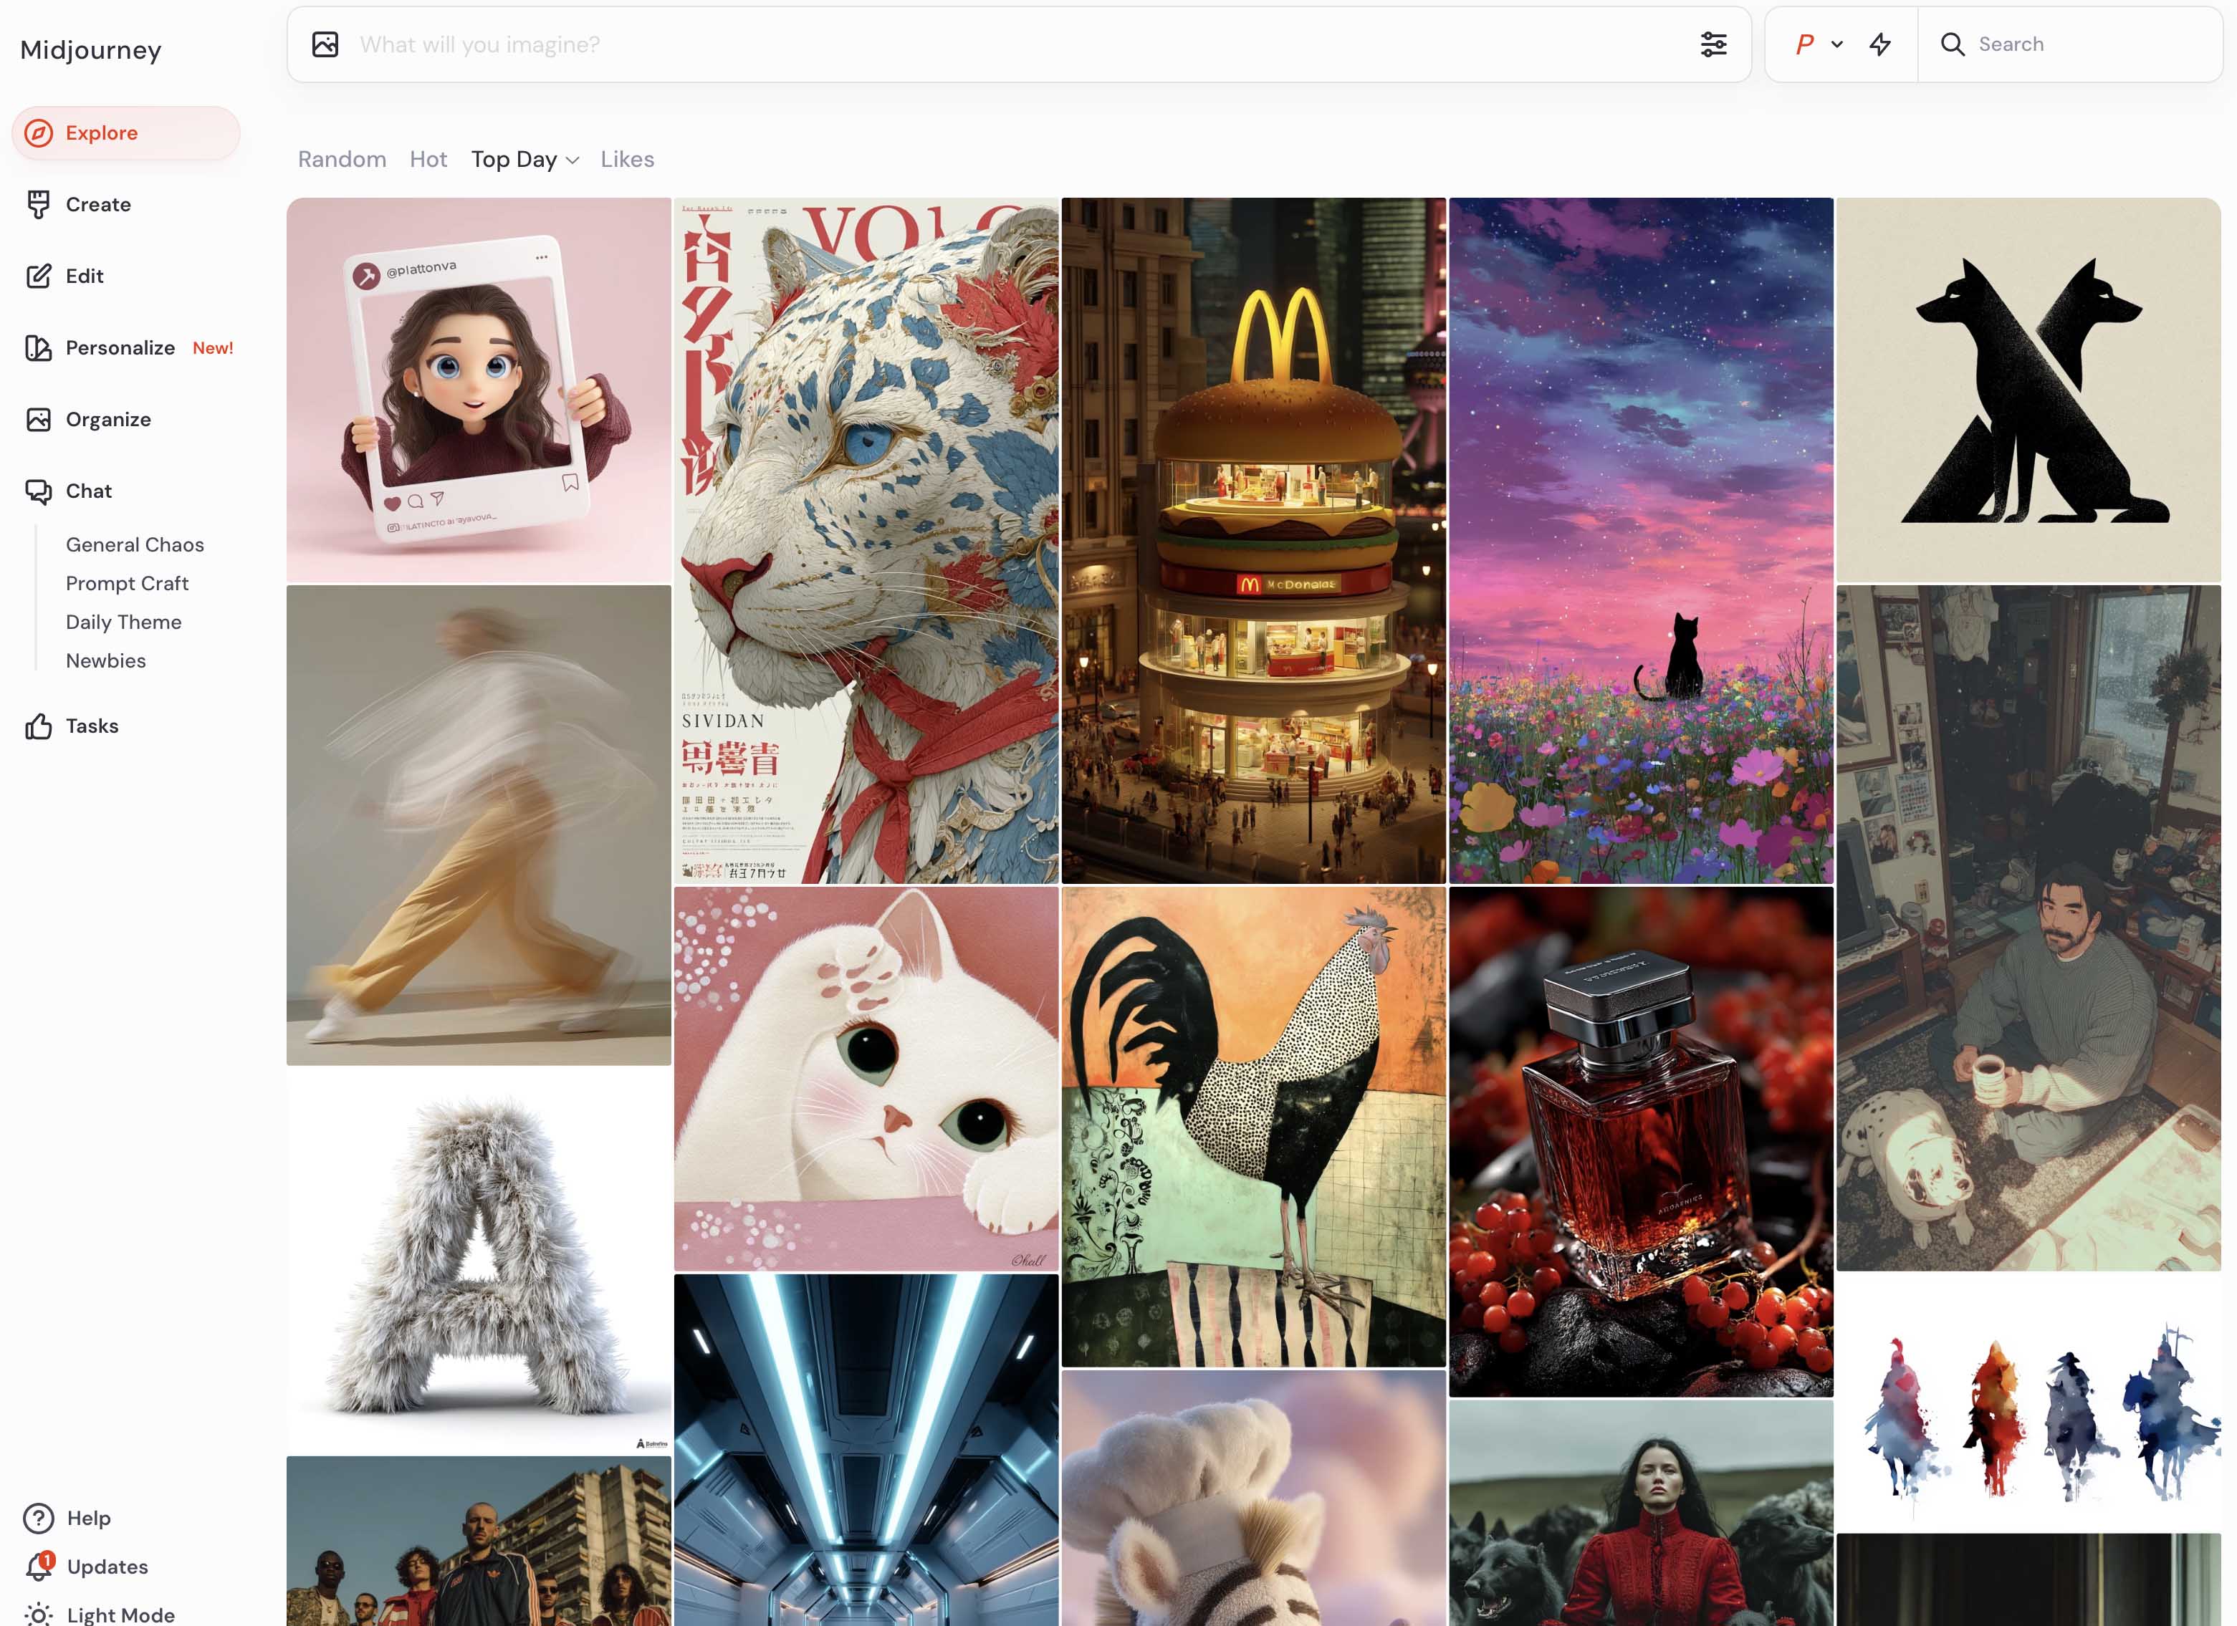Screen dimensions: 2237x1626
Task: Click the magnifying glass search icon
Action: (1953, 44)
